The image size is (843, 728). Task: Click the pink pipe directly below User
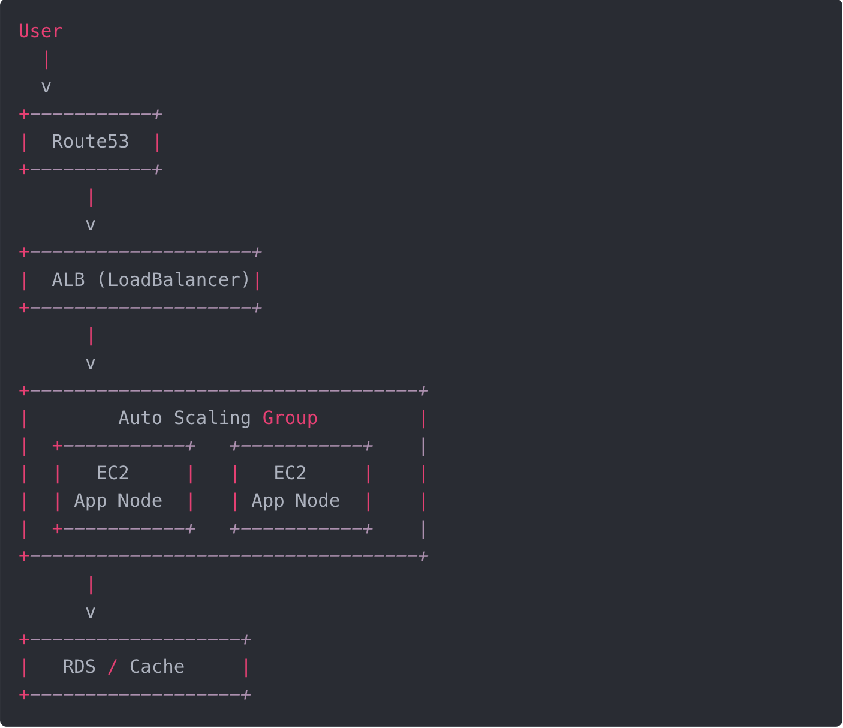pyautogui.click(x=46, y=60)
